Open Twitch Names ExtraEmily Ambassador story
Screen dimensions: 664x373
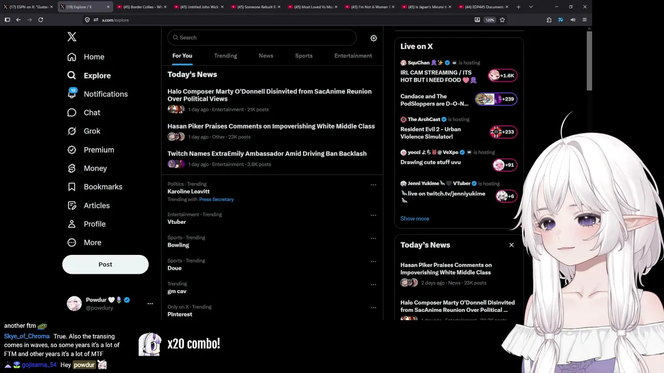point(267,154)
